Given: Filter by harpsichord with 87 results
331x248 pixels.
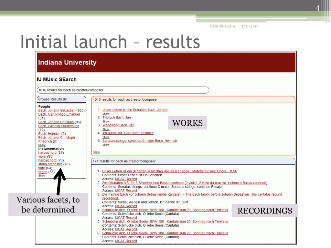Looking at the screenshot, I should click(x=47, y=153).
